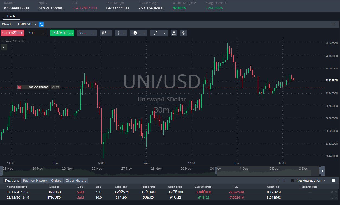This screenshot has height=205, width=340.
Task: Open the line drawing tools dropdown
Action: pos(159,33)
